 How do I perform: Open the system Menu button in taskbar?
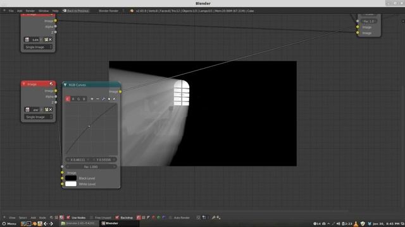coord(9,224)
